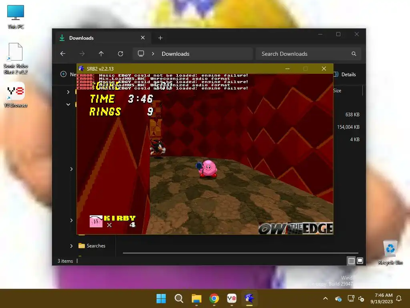410x308 pixels.
Task: Collapse the expanded navigation pane tree item
Action: (68, 105)
